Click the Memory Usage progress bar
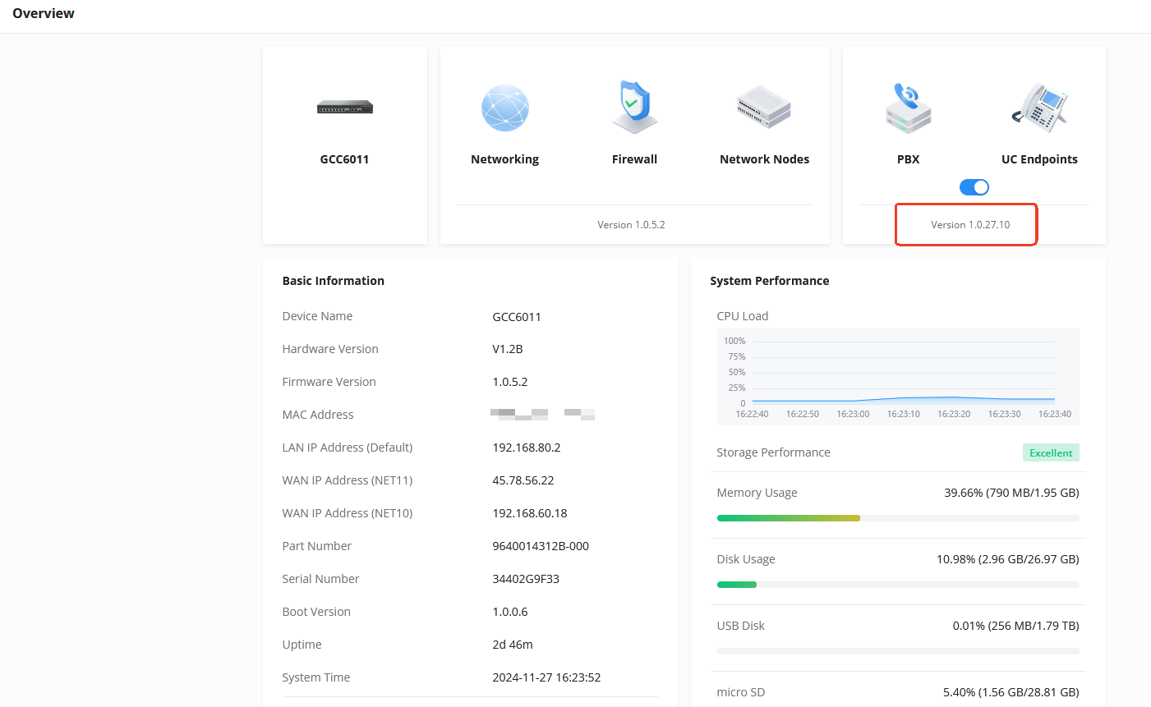 click(898, 518)
